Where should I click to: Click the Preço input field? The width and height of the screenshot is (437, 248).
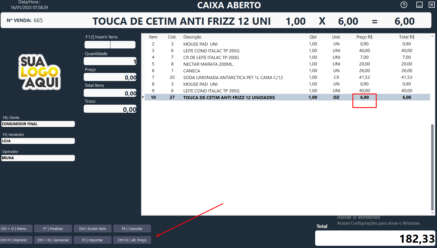tap(110, 77)
